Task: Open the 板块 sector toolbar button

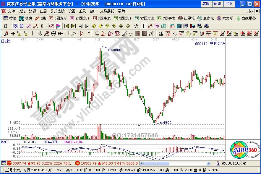Action: [26, 18]
